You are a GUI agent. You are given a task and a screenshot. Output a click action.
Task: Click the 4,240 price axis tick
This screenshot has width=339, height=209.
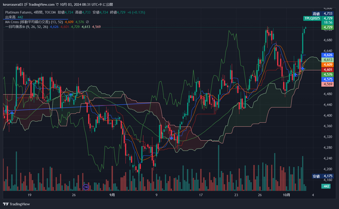pos(328,158)
